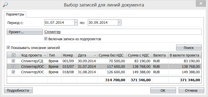Click the magnifier icon in title bar
Viewport: 208px width, 97px height.
pos(5,4)
